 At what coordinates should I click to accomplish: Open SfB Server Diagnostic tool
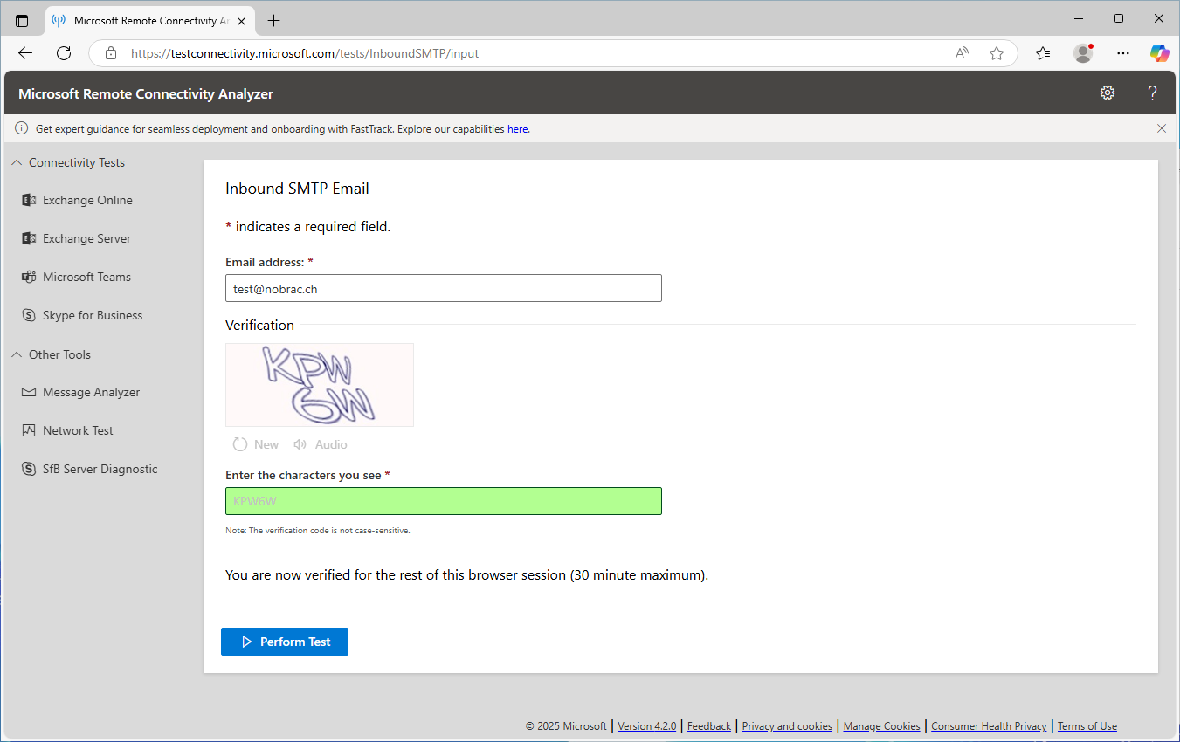(x=100, y=469)
